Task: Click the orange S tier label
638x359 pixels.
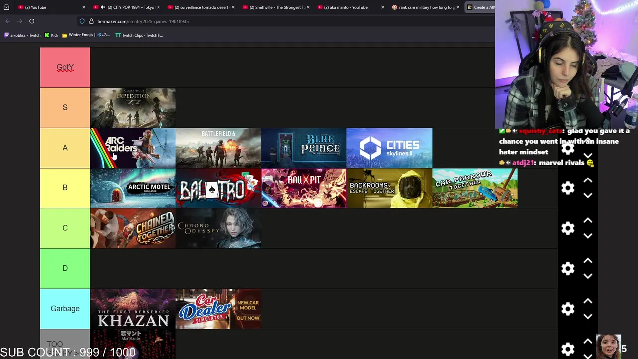Action: 65,108
